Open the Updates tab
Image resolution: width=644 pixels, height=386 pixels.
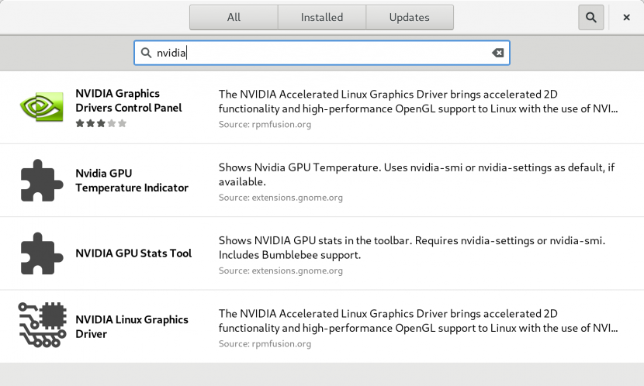click(410, 17)
